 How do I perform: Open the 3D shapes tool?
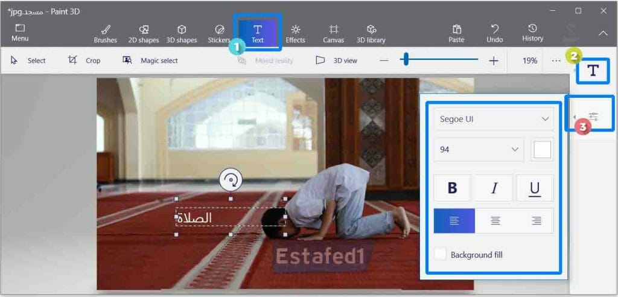click(182, 33)
